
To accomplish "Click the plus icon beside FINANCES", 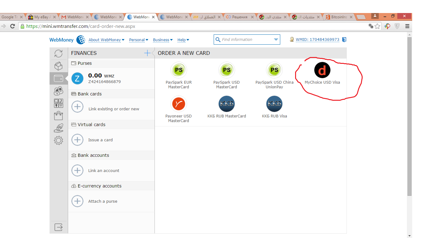I will tap(147, 53).
